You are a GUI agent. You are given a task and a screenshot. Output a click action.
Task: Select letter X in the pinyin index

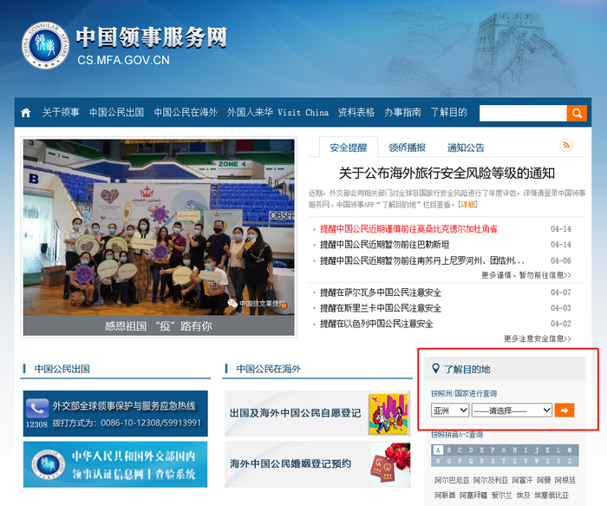point(547,461)
